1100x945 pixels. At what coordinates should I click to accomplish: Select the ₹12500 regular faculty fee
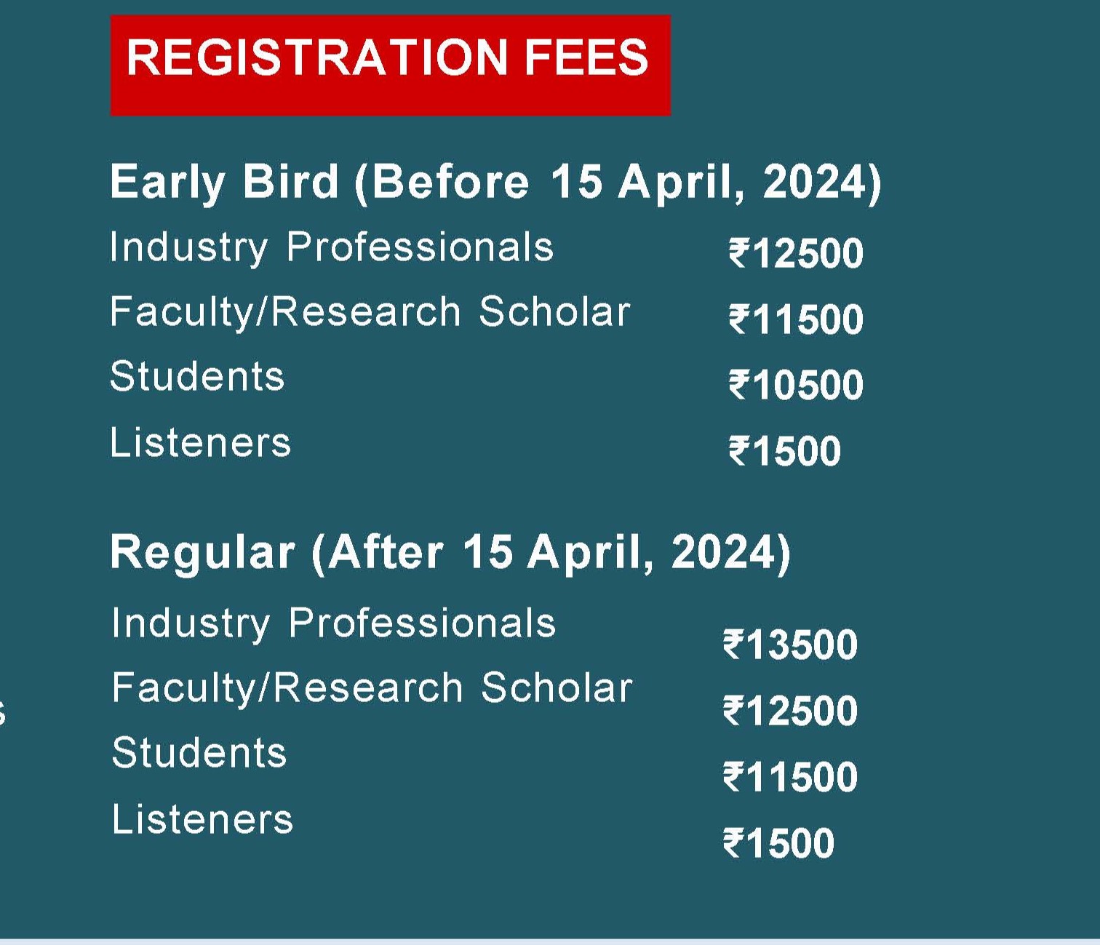pos(790,711)
